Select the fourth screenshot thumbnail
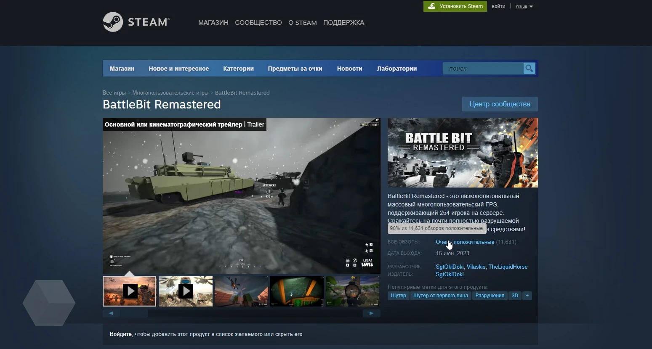 297,291
